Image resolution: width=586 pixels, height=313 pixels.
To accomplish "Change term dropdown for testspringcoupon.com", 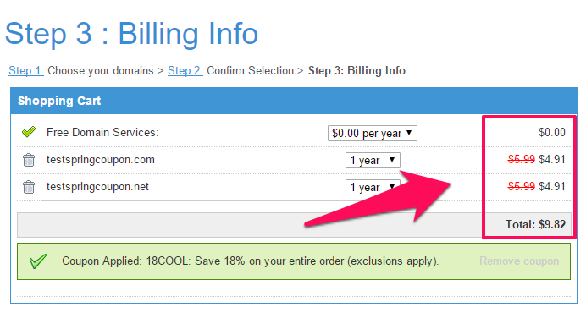I will click(373, 160).
